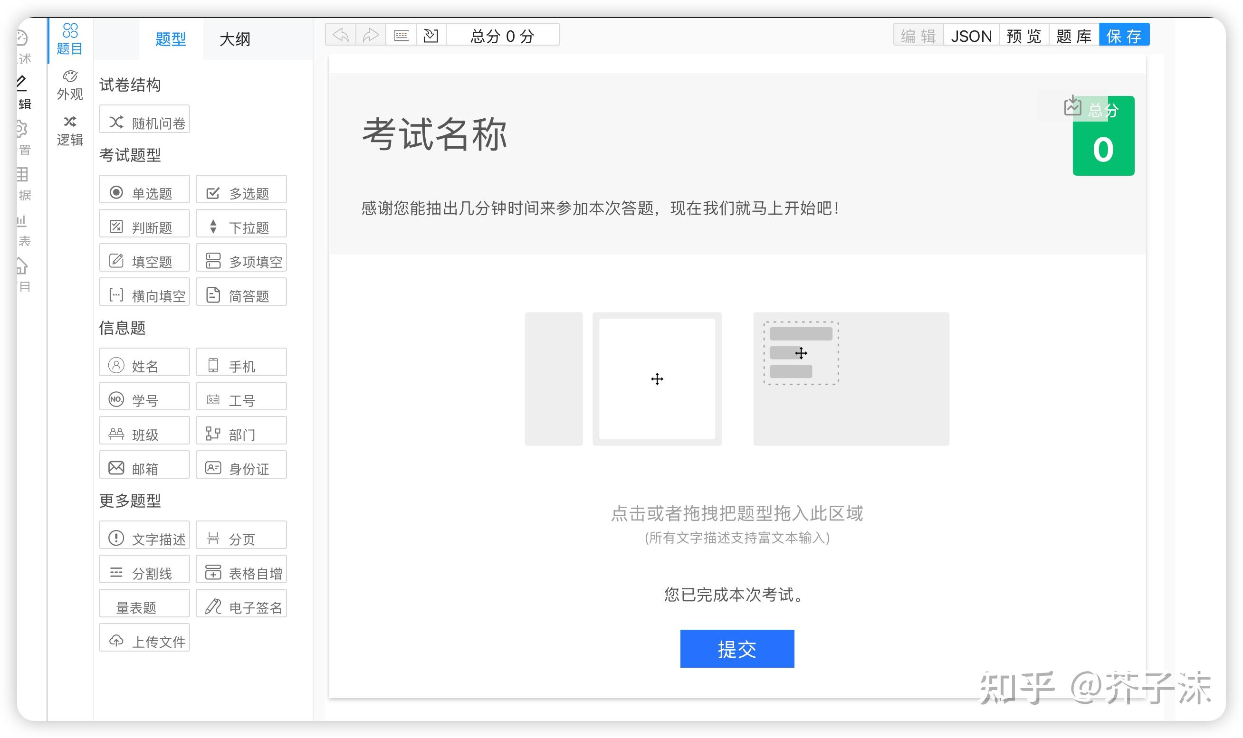Viewport: 1243px width, 738px height.
Task: Click the score chart icon beside 总分
Action: 1072,106
